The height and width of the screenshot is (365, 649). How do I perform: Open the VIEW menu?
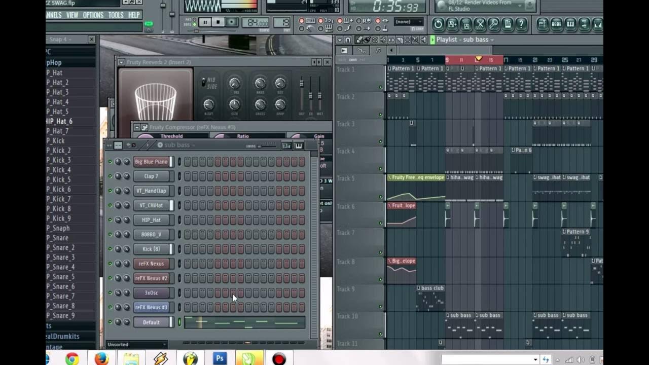[72, 15]
